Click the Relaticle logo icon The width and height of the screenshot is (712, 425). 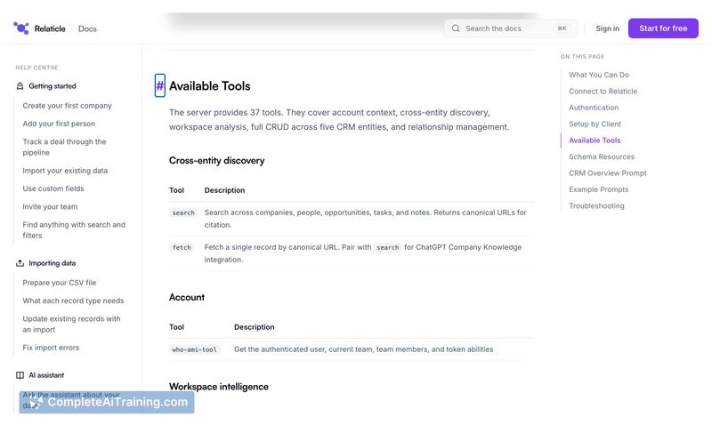[x=20, y=28]
